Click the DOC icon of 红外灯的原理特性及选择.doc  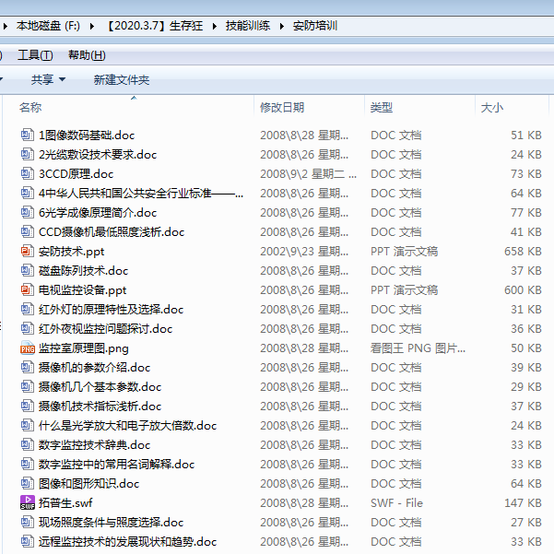(28, 309)
